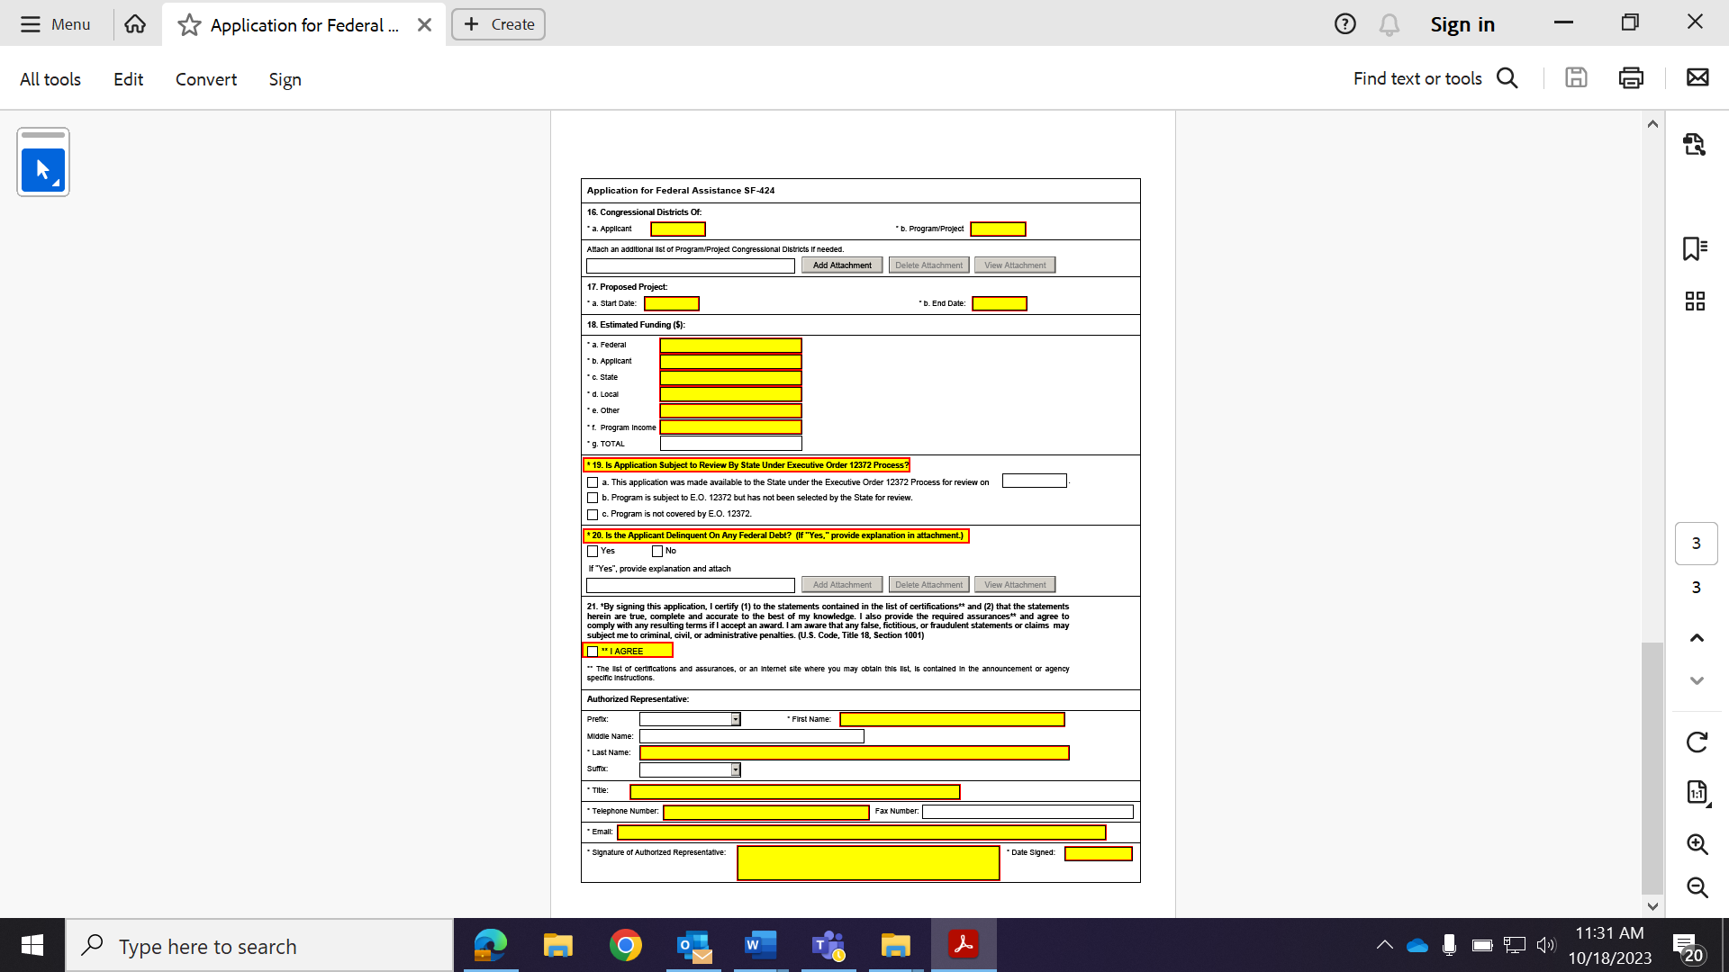Screen dimensions: 1729x972
Task: Click the print icon
Action: (1631, 78)
